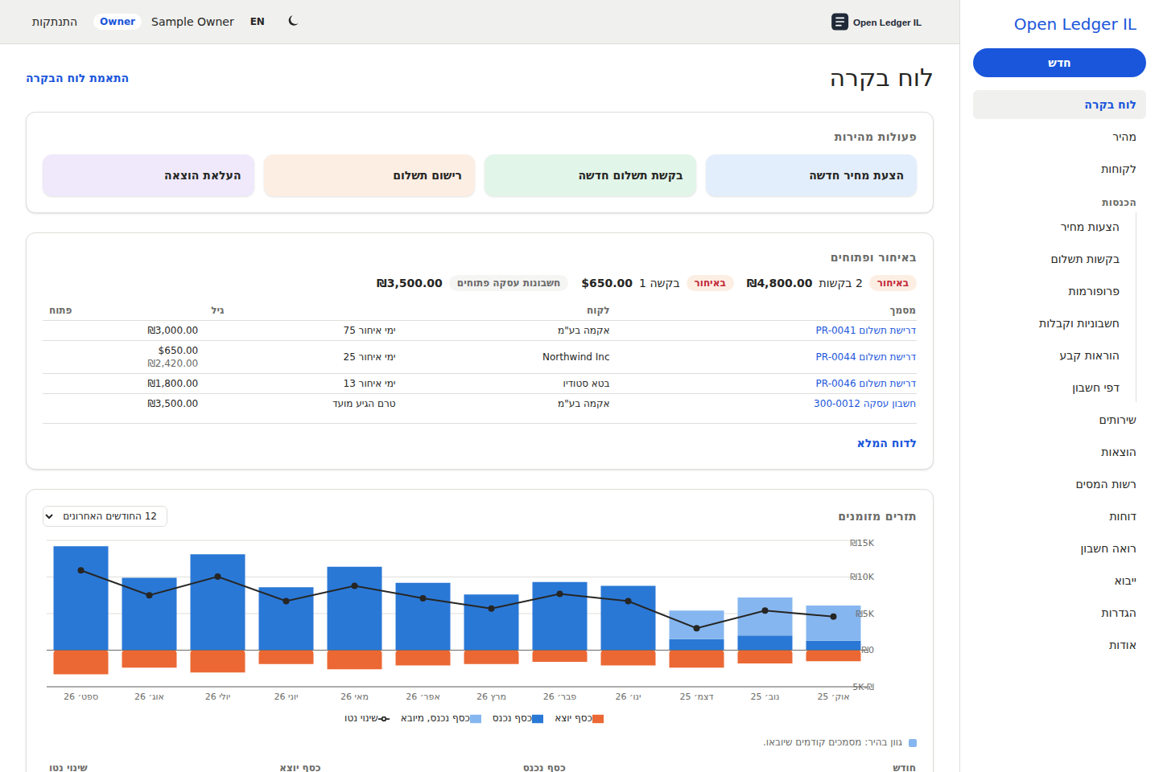Open דרישת תשלום PR-0046 link
Image resolution: width=1159 pixels, height=772 pixels.
pyautogui.click(x=866, y=384)
